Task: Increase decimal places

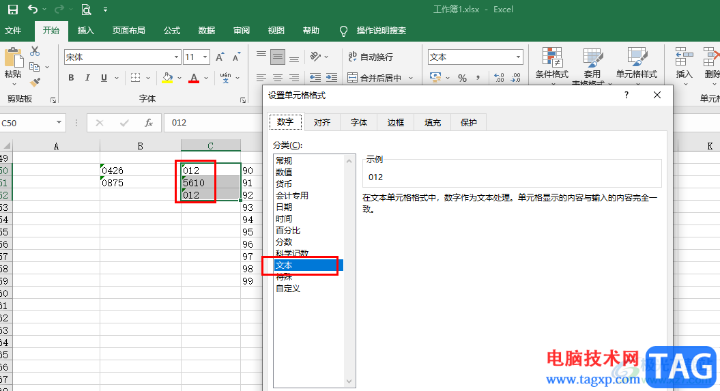Action: pyautogui.click(x=499, y=78)
